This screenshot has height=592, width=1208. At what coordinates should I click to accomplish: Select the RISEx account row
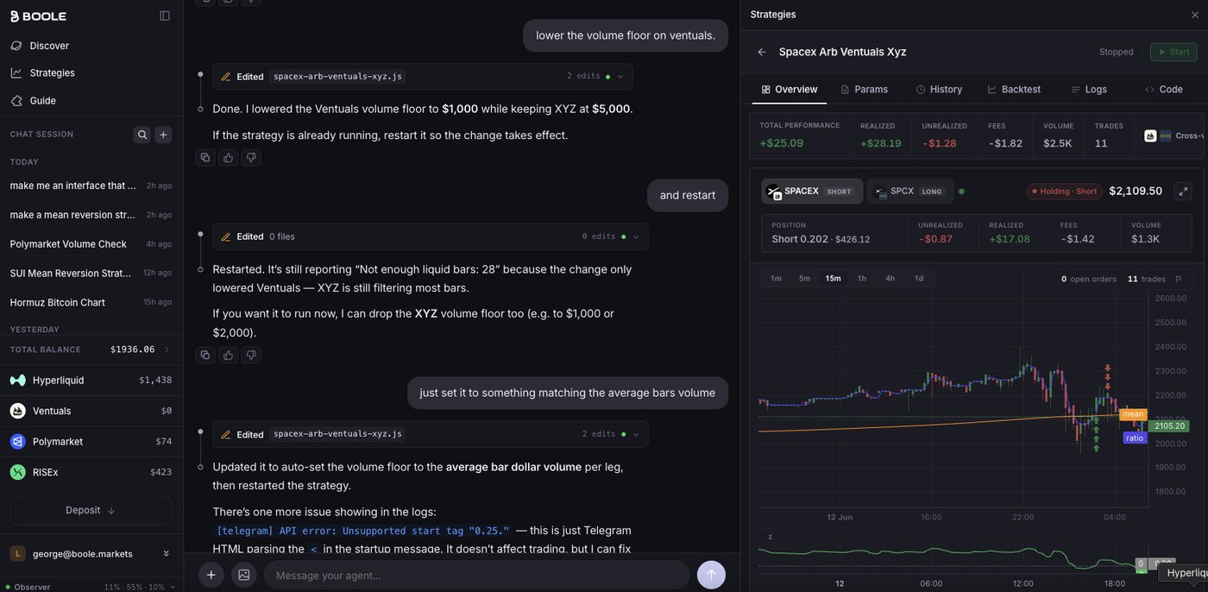[x=91, y=472]
